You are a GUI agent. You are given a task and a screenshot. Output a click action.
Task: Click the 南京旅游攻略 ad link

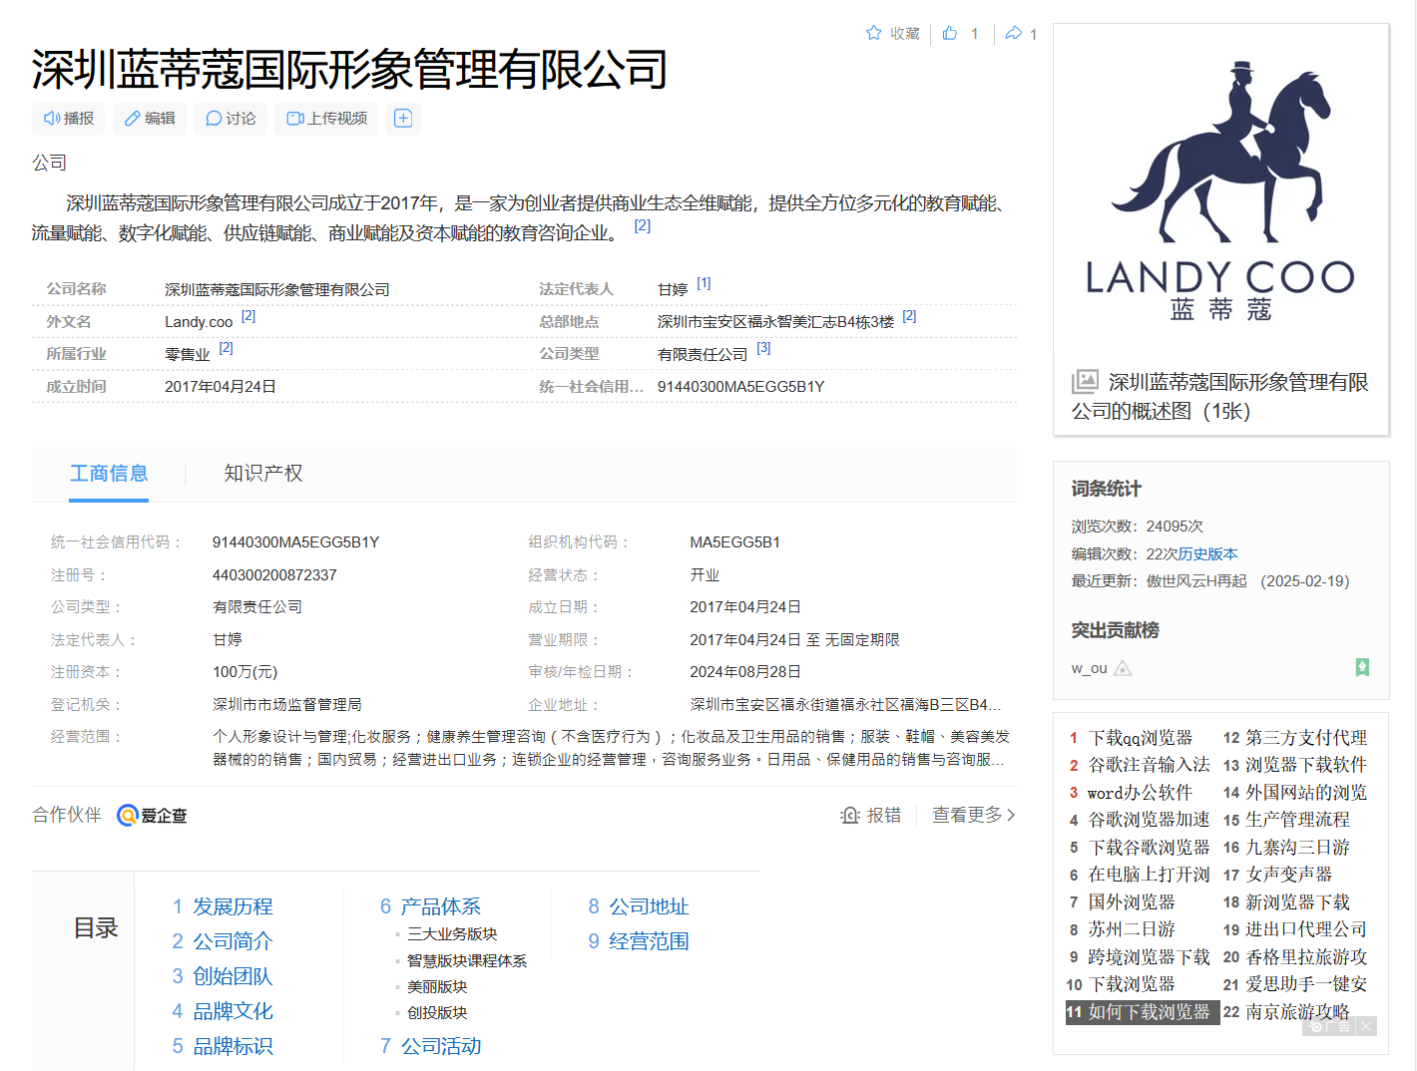1297,1012
